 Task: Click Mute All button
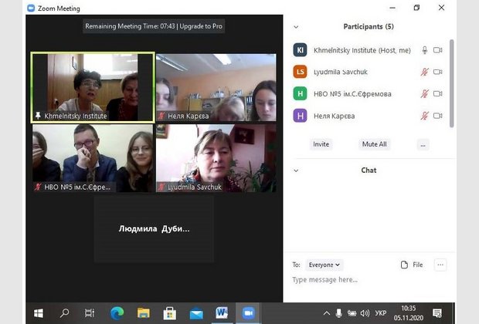click(374, 144)
